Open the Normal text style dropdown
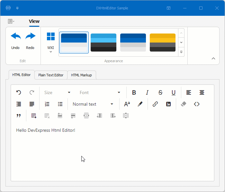The width and height of the screenshot is (225, 192). coord(93,104)
